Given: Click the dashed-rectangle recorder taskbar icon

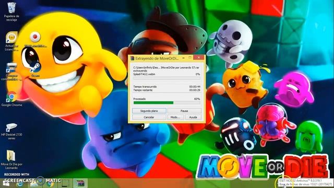Looking at the screenshot, I should click(66, 183).
